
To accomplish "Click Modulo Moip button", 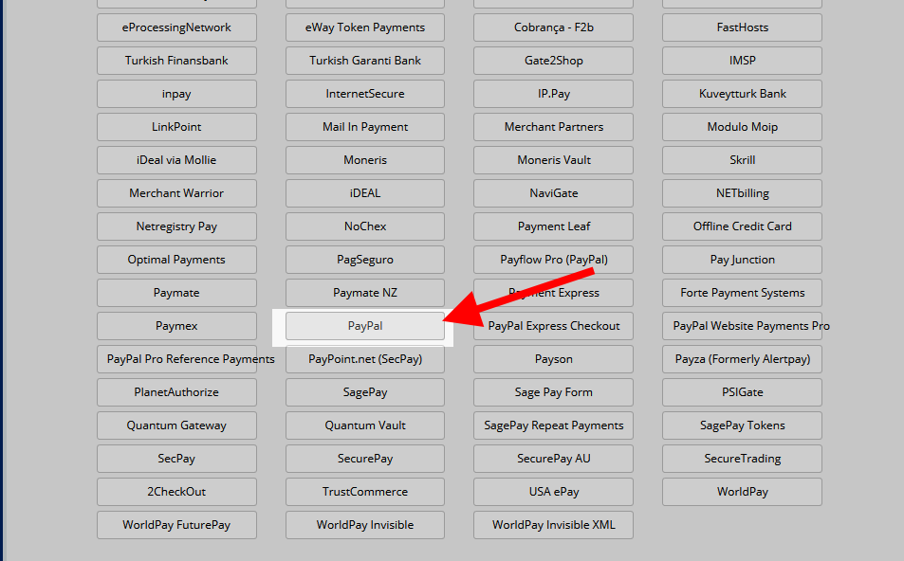I will click(742, 127).
